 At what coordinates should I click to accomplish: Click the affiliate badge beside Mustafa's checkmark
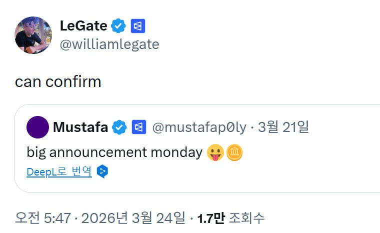pos(138,127)
